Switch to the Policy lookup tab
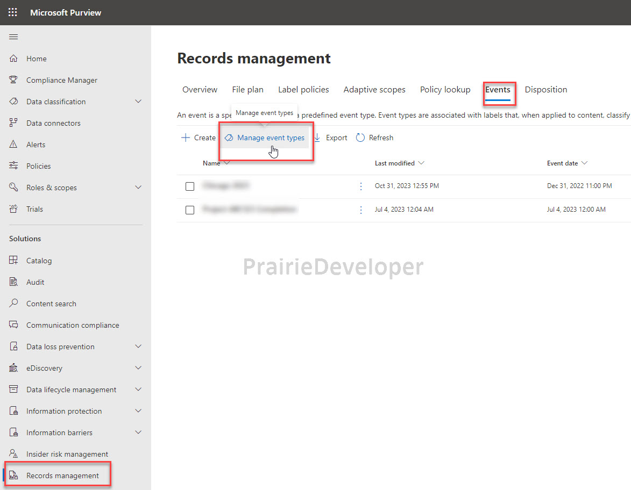 point(445,89)
